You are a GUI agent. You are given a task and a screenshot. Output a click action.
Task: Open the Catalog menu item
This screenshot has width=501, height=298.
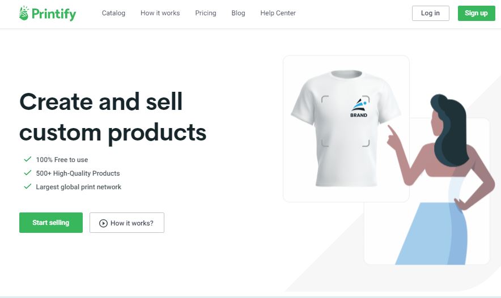[x=113, y=13]
